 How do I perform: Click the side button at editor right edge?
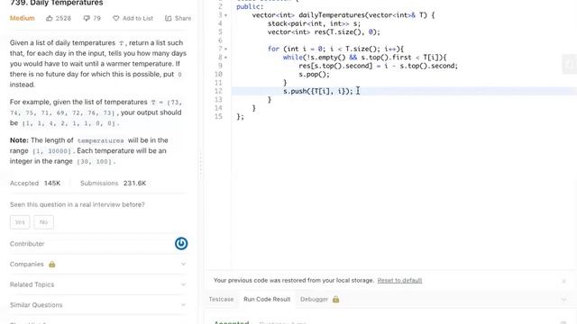coord(570,64)
